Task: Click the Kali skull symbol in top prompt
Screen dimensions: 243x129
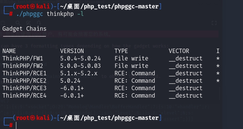Action: [x=33, y=6]
